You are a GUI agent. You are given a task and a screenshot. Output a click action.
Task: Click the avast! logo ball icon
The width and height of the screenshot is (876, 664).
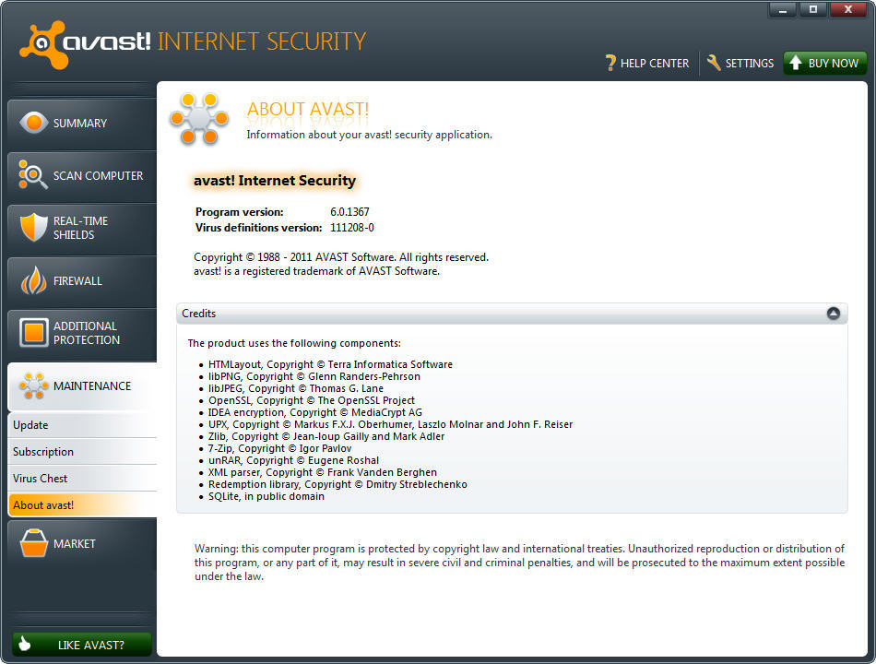coord(43,44)
